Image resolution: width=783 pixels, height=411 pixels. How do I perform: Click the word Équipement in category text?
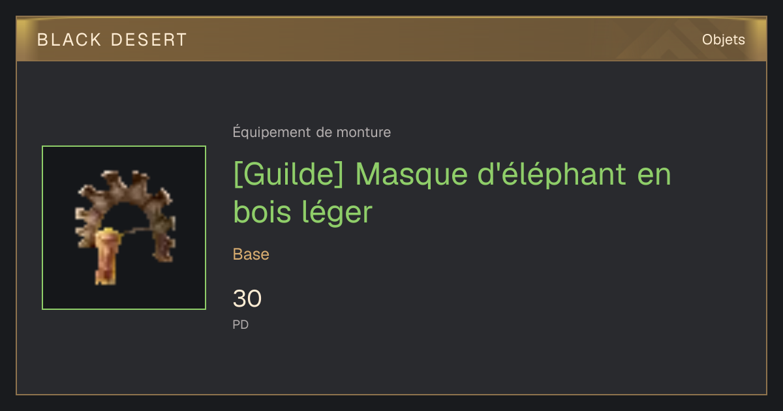272,132
